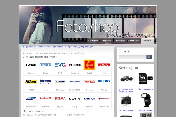Click the Metz text label
Viewport: 176px width, 117px height.
(104, 73)
